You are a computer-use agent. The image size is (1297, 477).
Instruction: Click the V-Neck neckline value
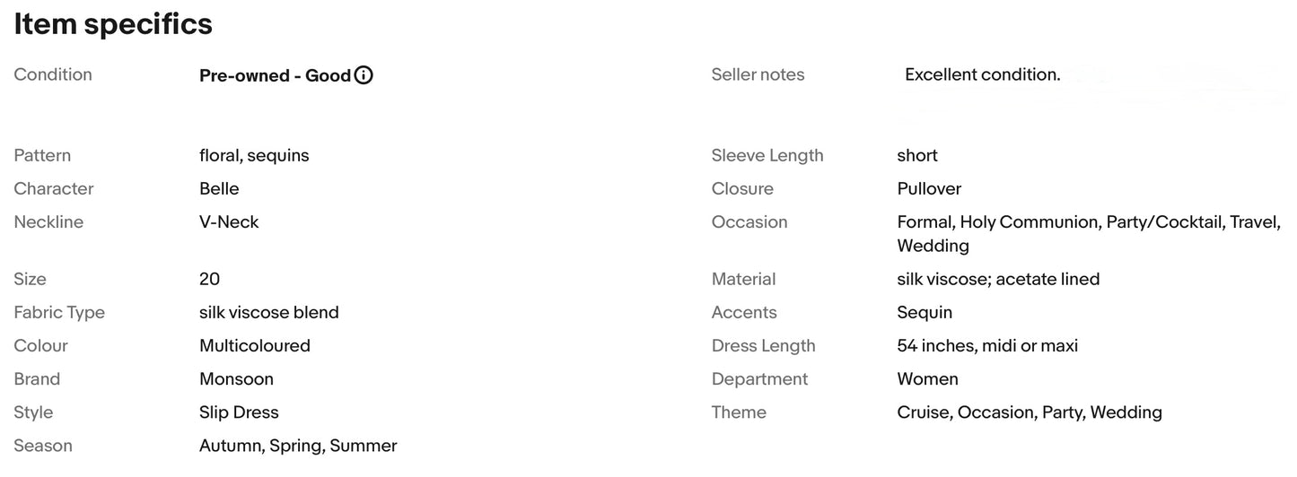coord(229,221)
